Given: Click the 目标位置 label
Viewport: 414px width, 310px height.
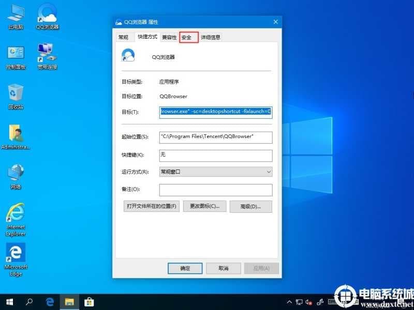Looking at the screenshot, I should [132, 97].
